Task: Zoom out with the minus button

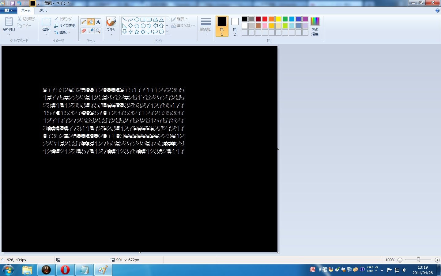Action: [x=400, y=260]
